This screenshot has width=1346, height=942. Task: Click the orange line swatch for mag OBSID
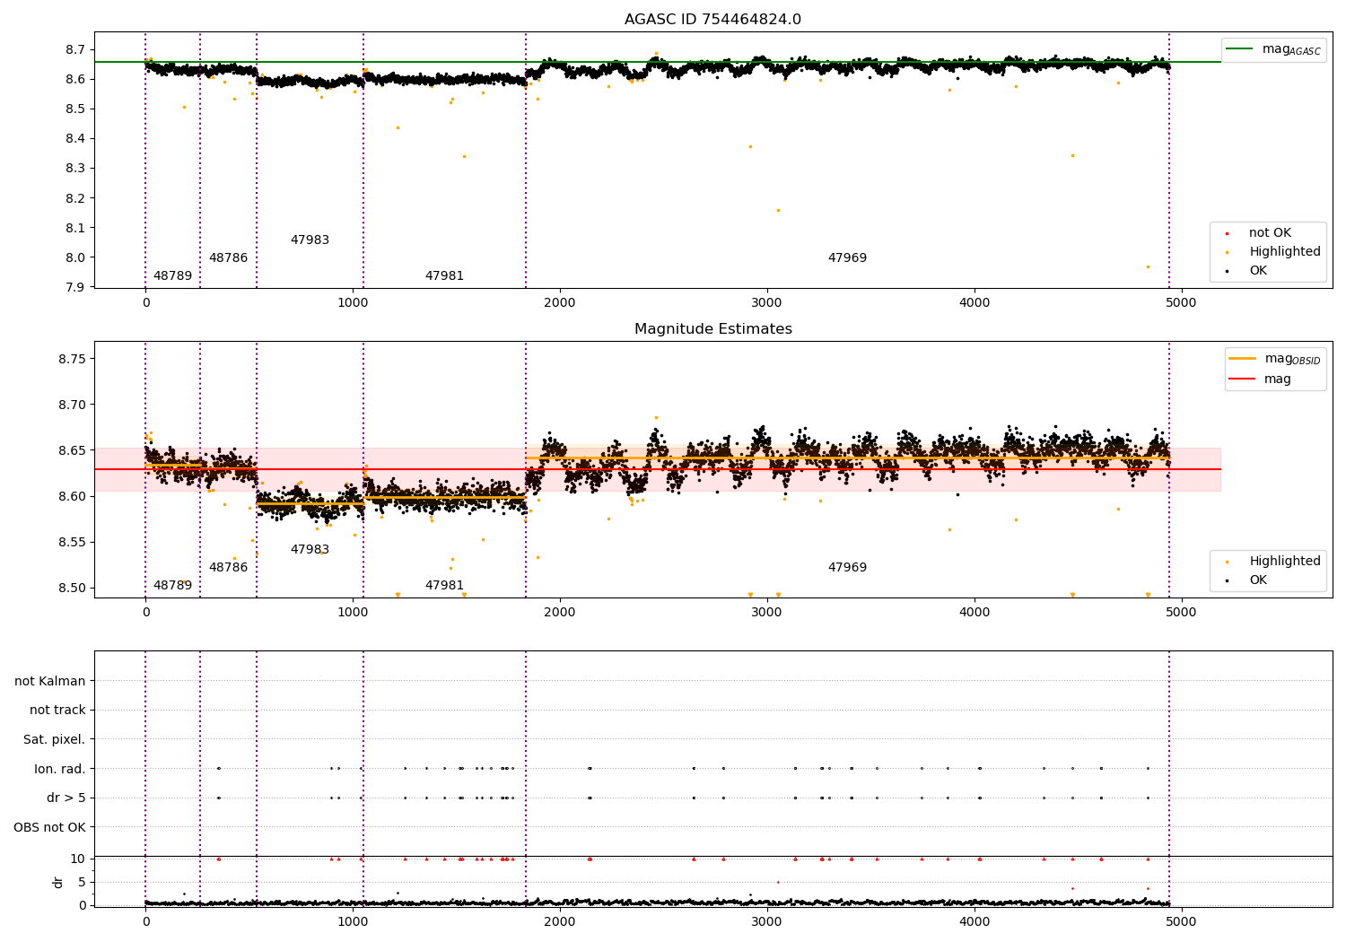click(1242, 359)
